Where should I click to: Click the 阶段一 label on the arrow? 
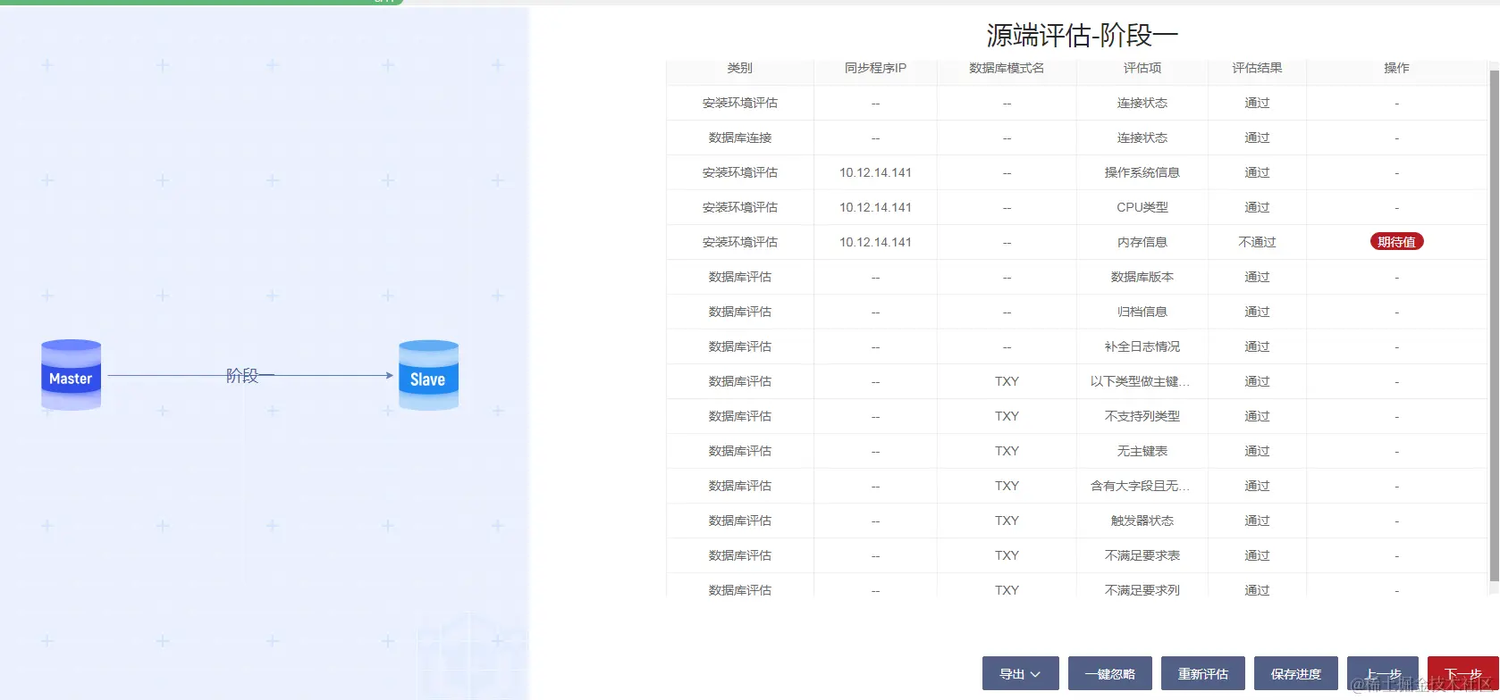click(x=249, y=376)
